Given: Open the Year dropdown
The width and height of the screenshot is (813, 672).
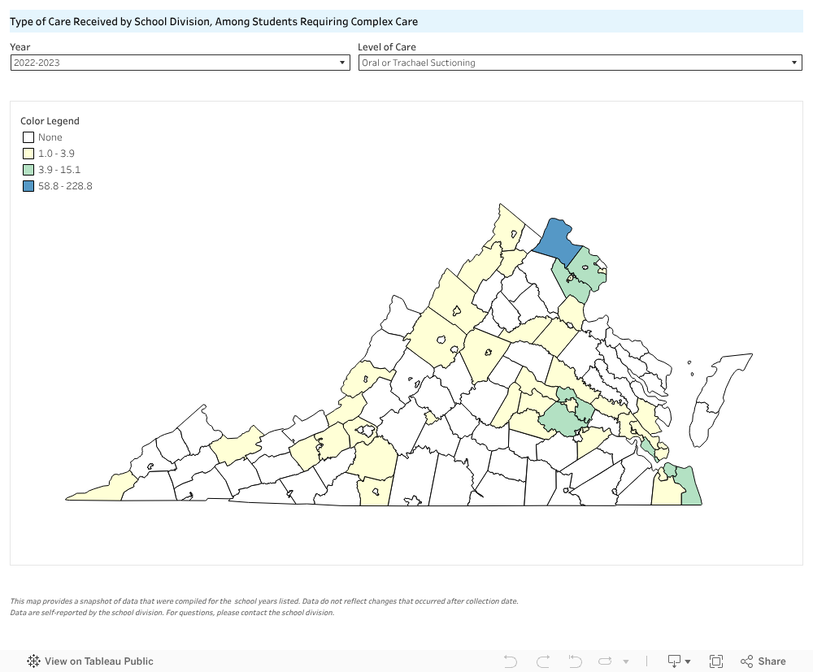Looking at the screenshot, I should 180,63.
